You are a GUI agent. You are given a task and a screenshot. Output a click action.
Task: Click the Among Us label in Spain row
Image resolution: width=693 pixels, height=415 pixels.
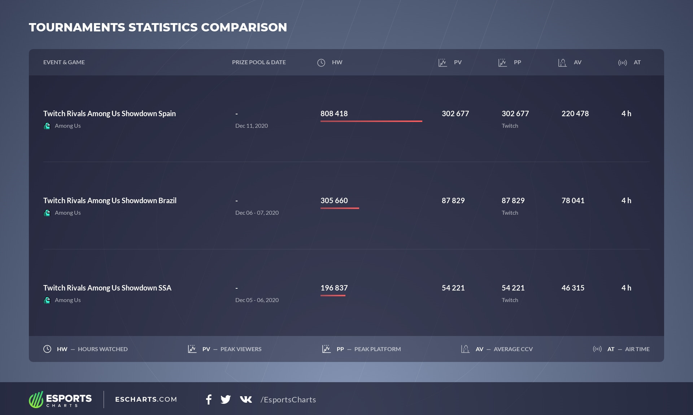68,126
